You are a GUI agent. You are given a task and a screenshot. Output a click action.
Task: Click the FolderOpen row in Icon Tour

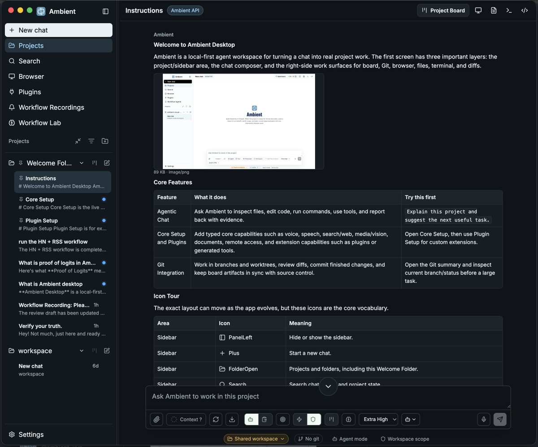328,369
